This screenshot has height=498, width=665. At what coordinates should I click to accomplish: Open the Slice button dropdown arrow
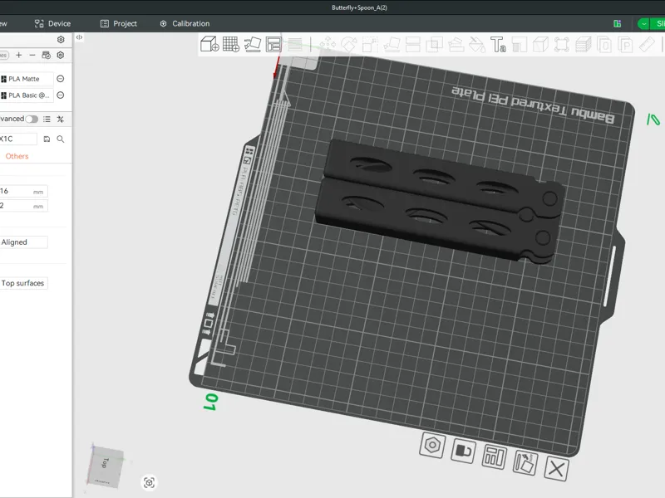pos(643,24)
